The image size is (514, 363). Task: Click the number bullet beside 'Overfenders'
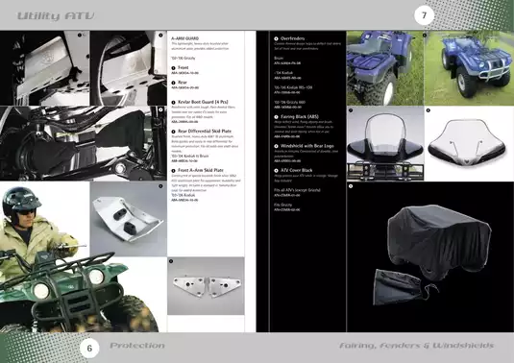coord(276,38)
